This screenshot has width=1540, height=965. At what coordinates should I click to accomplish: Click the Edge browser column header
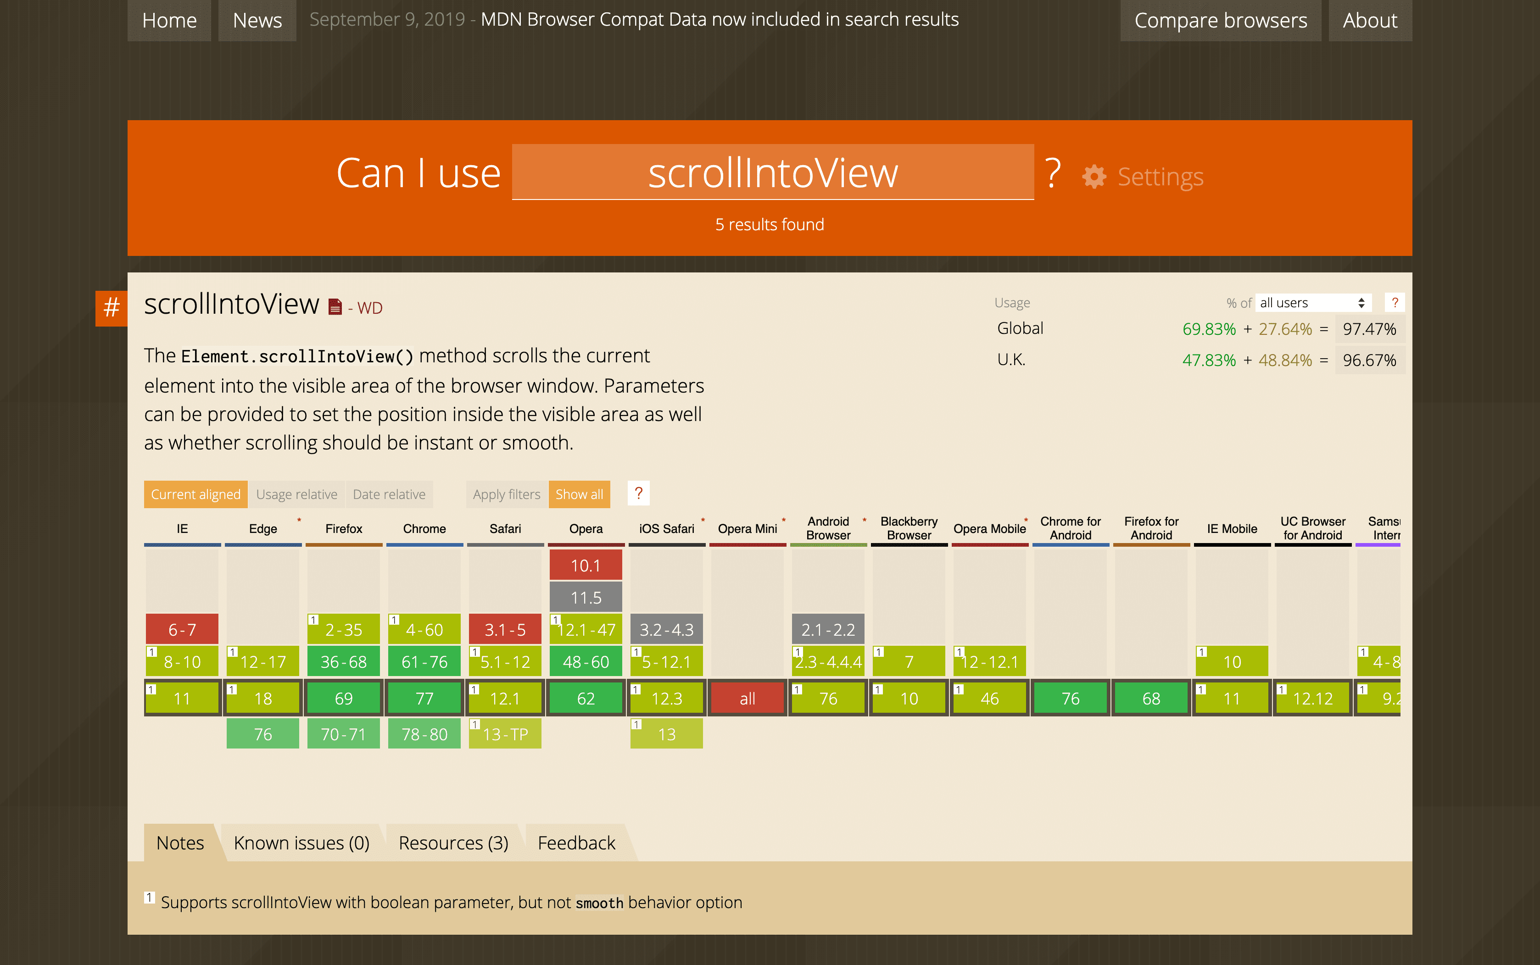263,528
